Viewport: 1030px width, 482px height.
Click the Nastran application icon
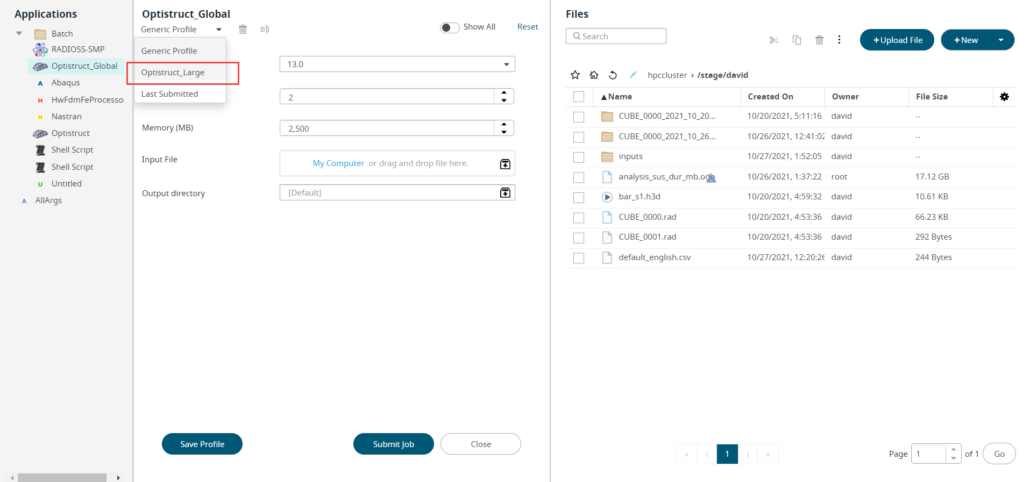pos(40,117)
